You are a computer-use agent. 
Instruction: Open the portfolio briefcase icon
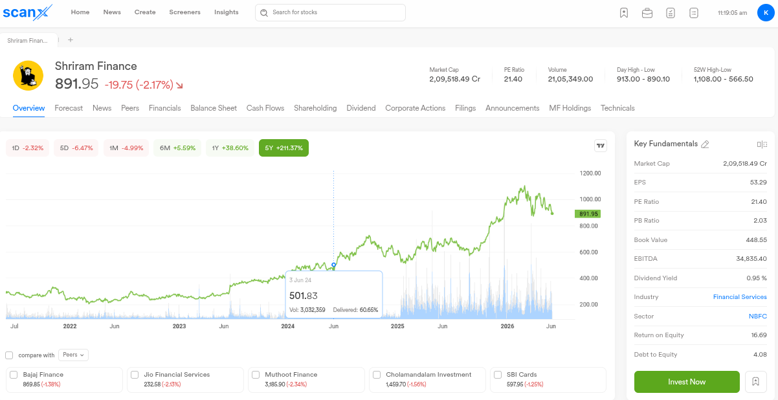click(x=647, y=12)
